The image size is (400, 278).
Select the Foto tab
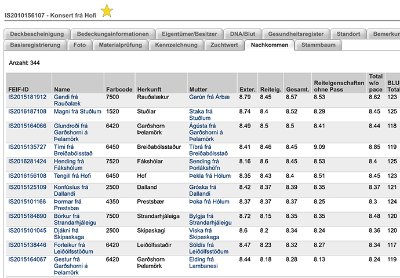(x=79, y=45)
